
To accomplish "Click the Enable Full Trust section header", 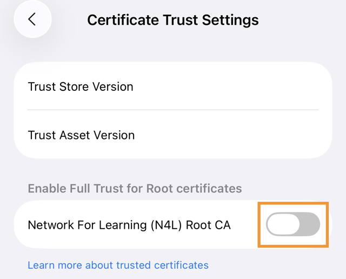I will [x=135, y=189].
